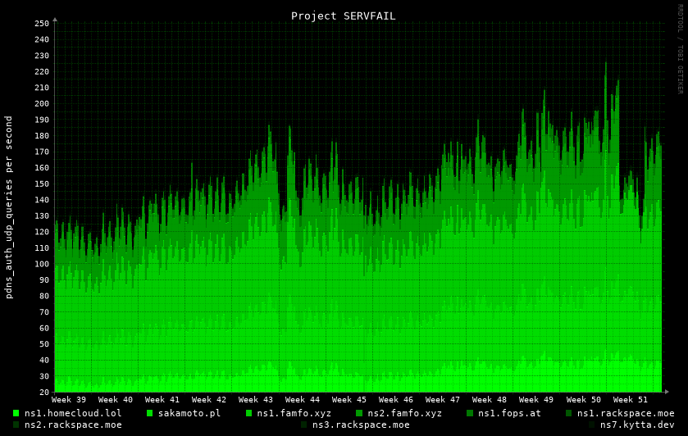Click the 250 value on the y-axis
The width and height of the screenshot is (688, 436).
click(42, 24)
